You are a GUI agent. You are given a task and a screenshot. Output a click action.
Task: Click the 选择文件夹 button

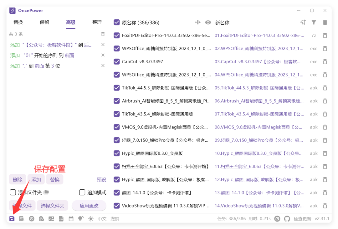pos(52,206)
